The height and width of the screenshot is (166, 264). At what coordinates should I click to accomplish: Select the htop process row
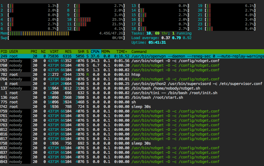click(132, 74)
